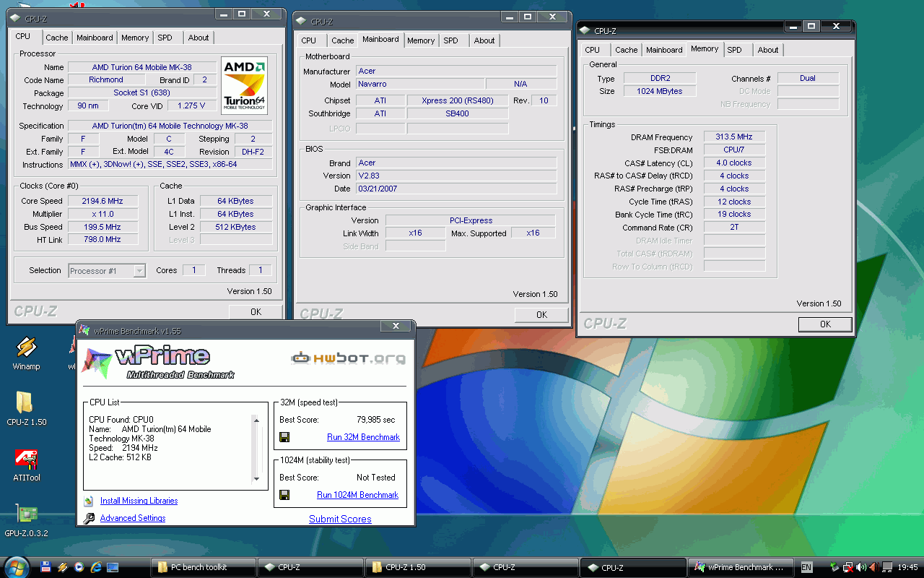Click the save icon beside Run 1024M Benchmark

point(284,495)
